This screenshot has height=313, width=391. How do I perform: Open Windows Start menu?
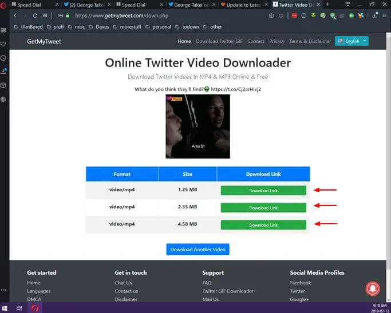click(5, 308)
